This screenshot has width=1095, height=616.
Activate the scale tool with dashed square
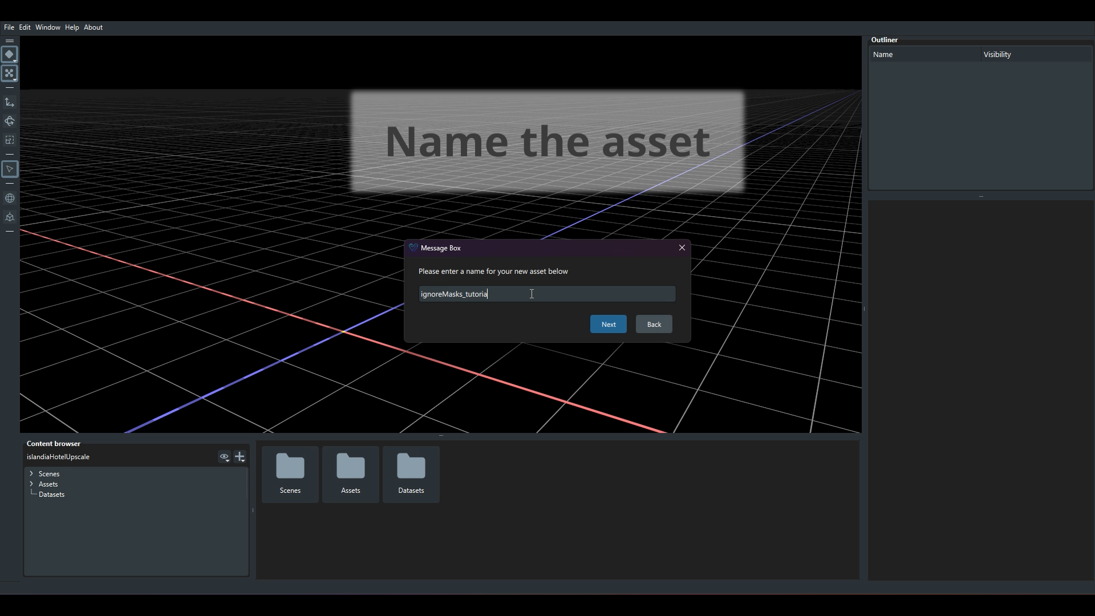point(10,140)
